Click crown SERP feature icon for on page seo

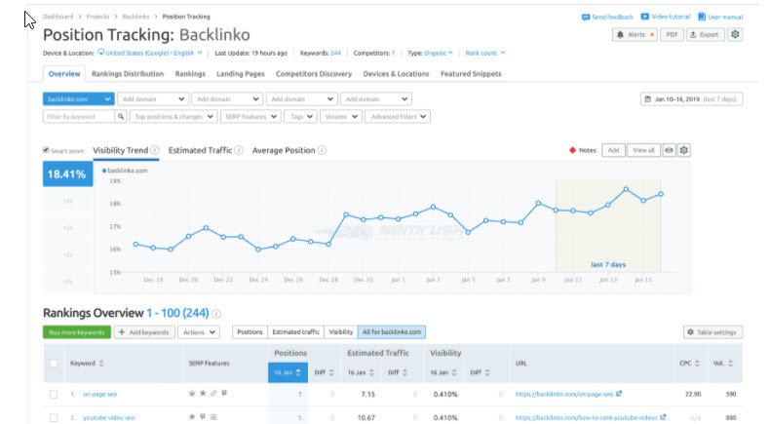pos(192,394)
